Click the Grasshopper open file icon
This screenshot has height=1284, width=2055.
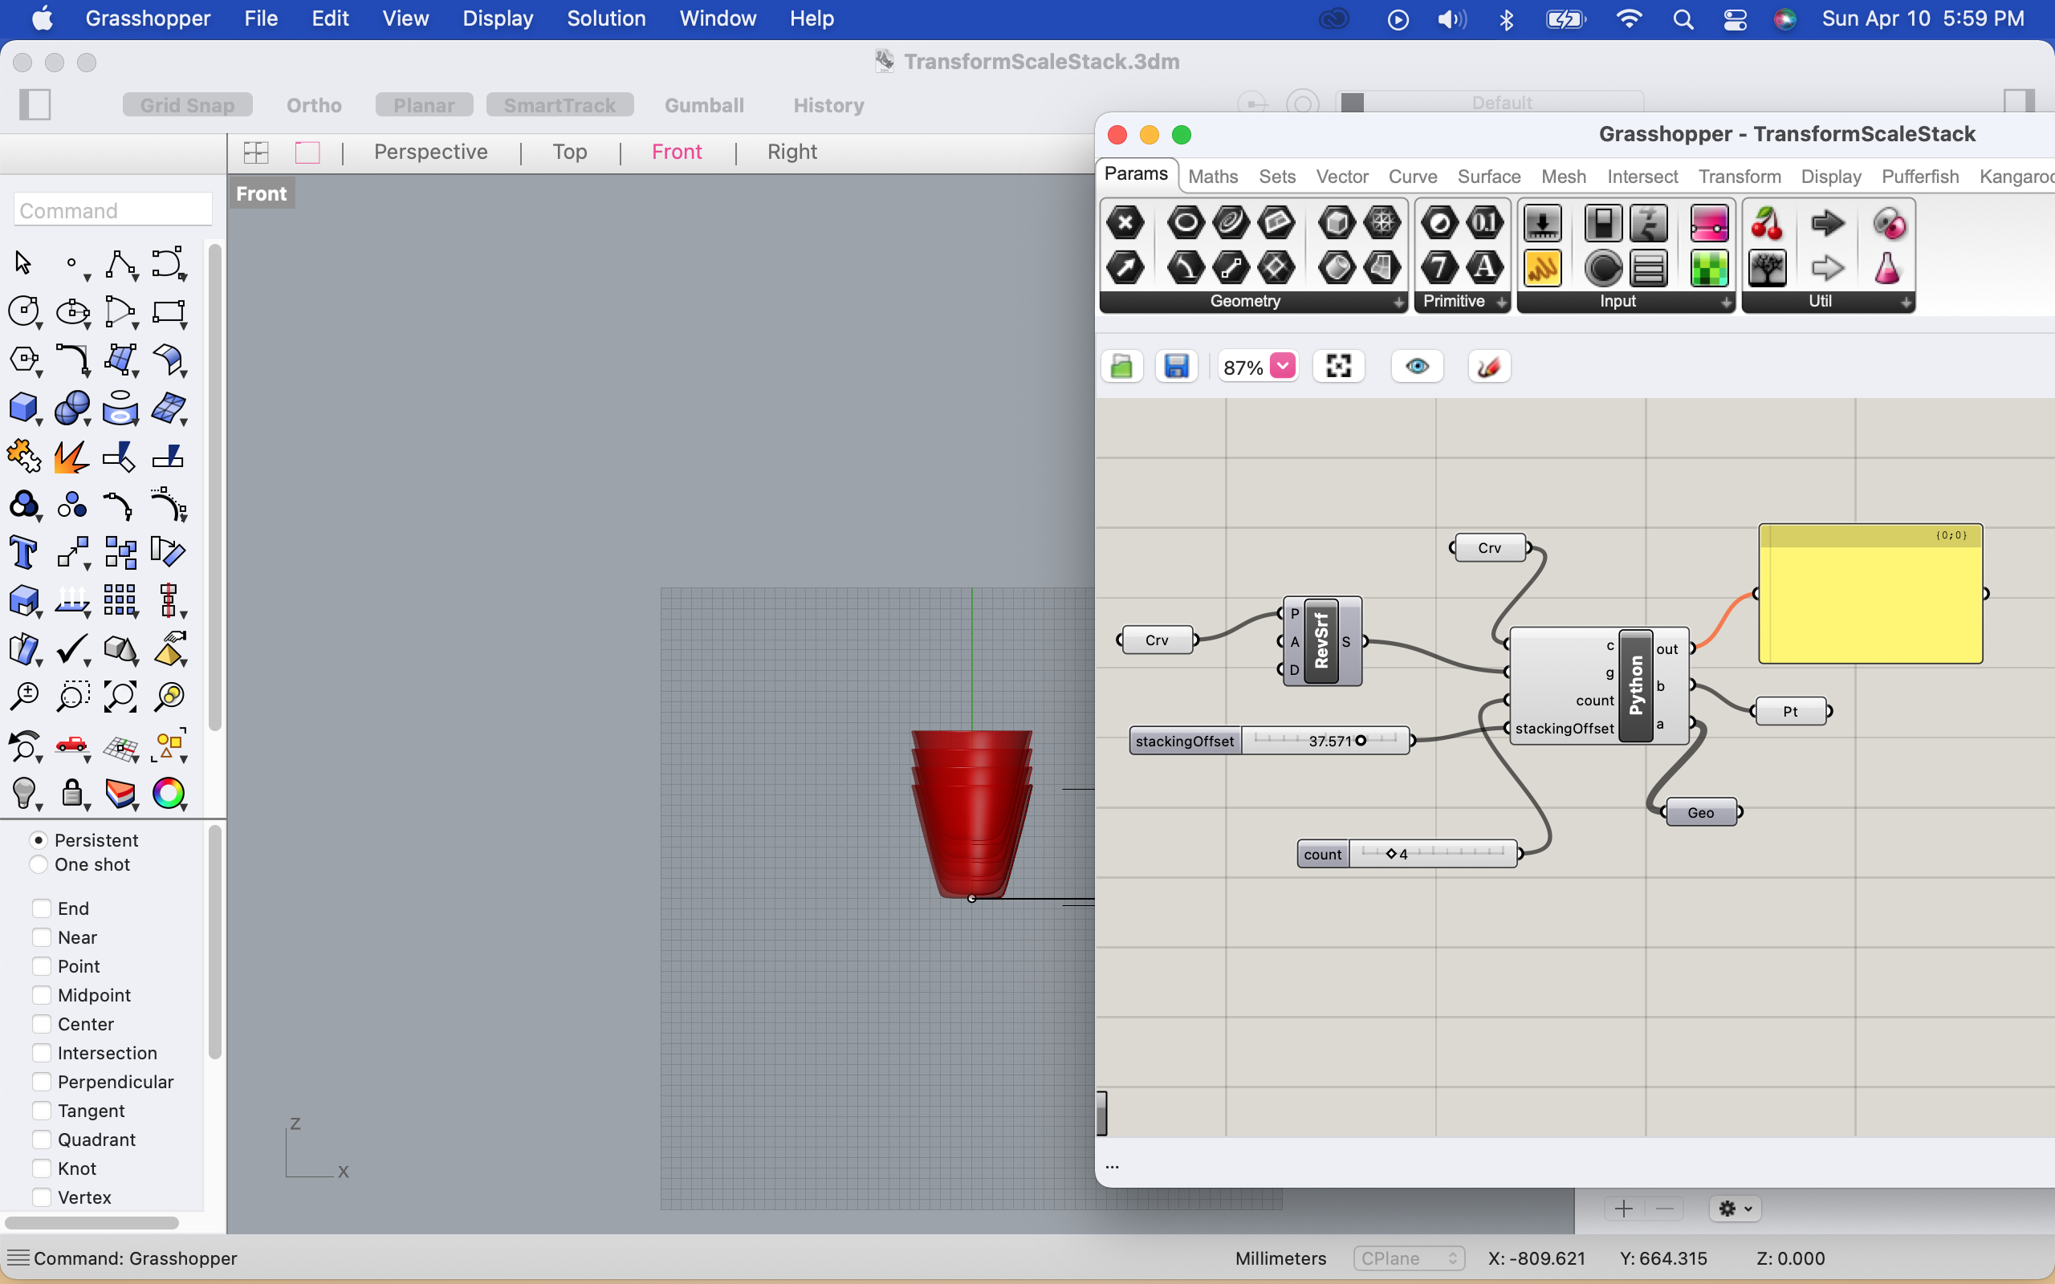click(x=1121, y=367)
